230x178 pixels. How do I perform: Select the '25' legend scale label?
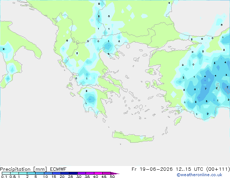[x=70, y=177]
